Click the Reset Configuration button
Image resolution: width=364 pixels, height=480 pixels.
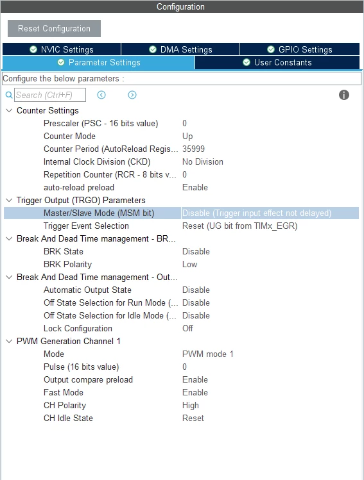point(55,28)
